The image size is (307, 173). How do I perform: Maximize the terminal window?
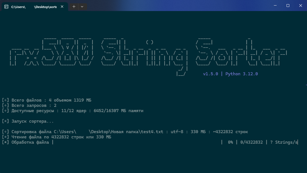[x=288, y=6]
